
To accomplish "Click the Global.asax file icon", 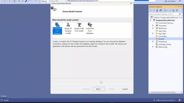I will coord(157,41).
